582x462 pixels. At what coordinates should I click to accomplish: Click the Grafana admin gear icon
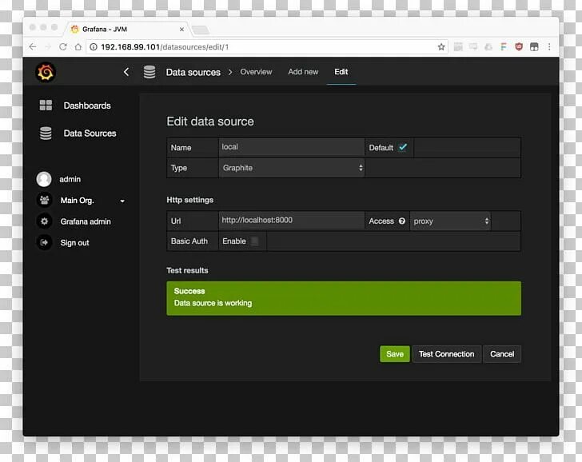(x=44, y=221)
